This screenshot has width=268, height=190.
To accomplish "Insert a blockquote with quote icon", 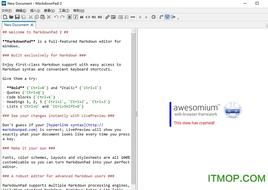I will click(82, 17).
